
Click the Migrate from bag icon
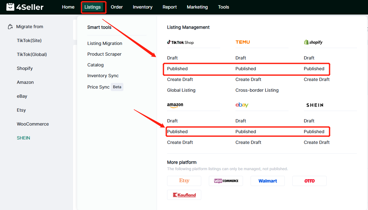[10, 27]
